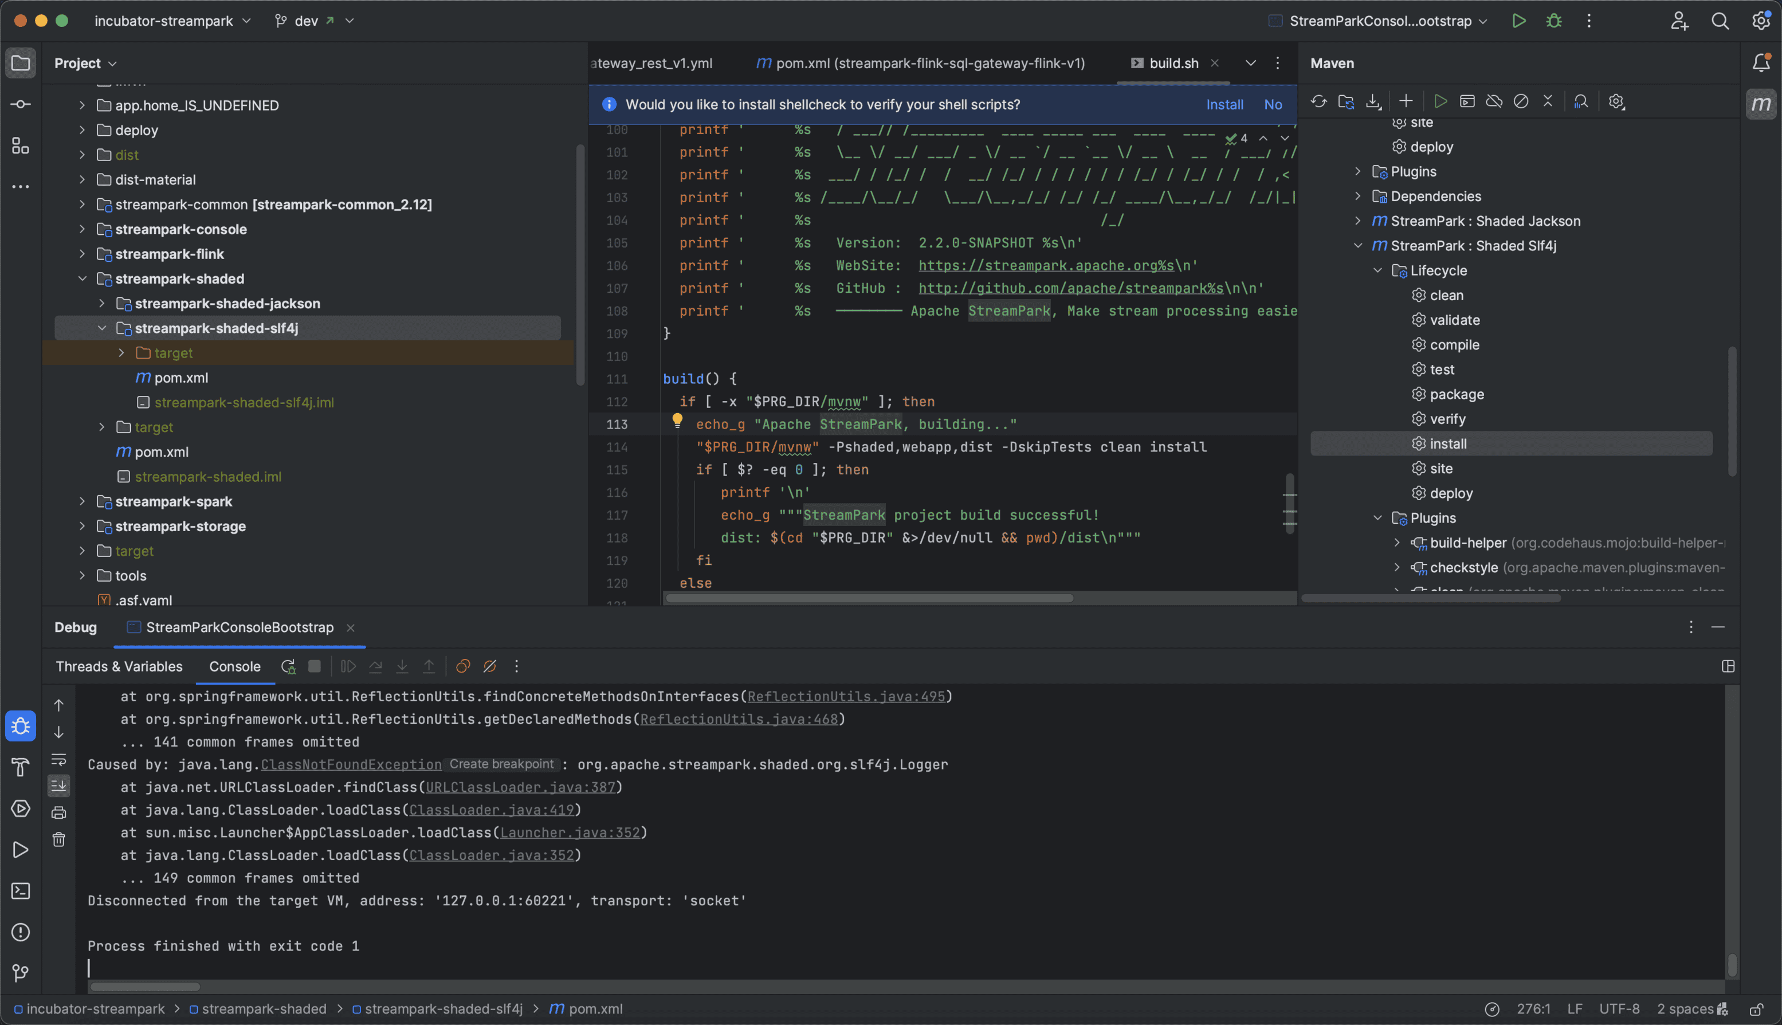The width and height of the screenshot is (1782, 1025).
Task: Click the debug bug icon in top toolbar
Action: coord(1554,21)
